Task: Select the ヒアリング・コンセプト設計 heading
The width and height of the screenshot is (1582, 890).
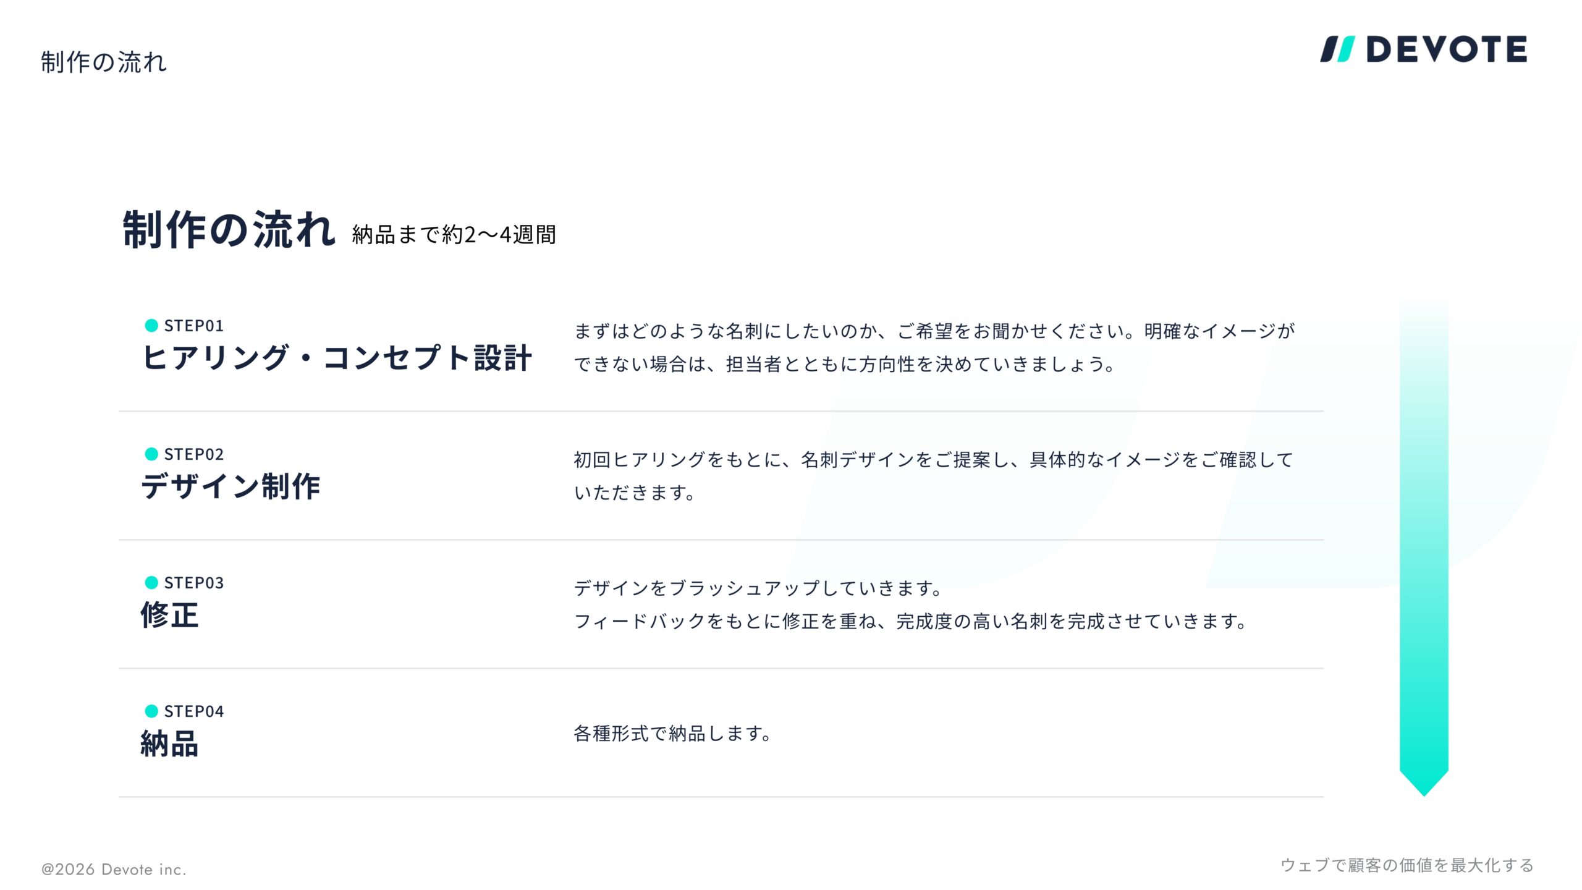Action: tap(337, 358)
